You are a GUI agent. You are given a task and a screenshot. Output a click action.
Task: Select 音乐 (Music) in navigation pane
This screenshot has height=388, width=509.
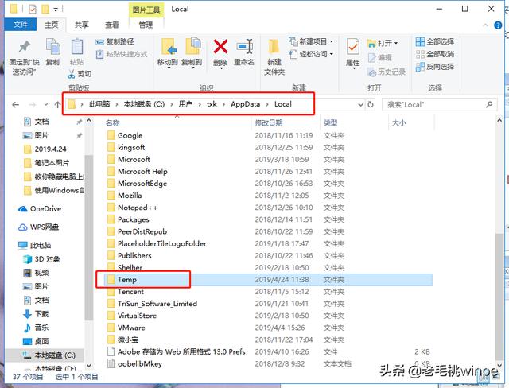click(36, 328)
